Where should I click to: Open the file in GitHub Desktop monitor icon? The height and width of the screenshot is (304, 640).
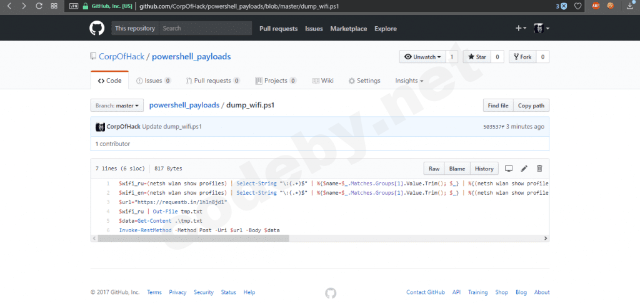509,169
